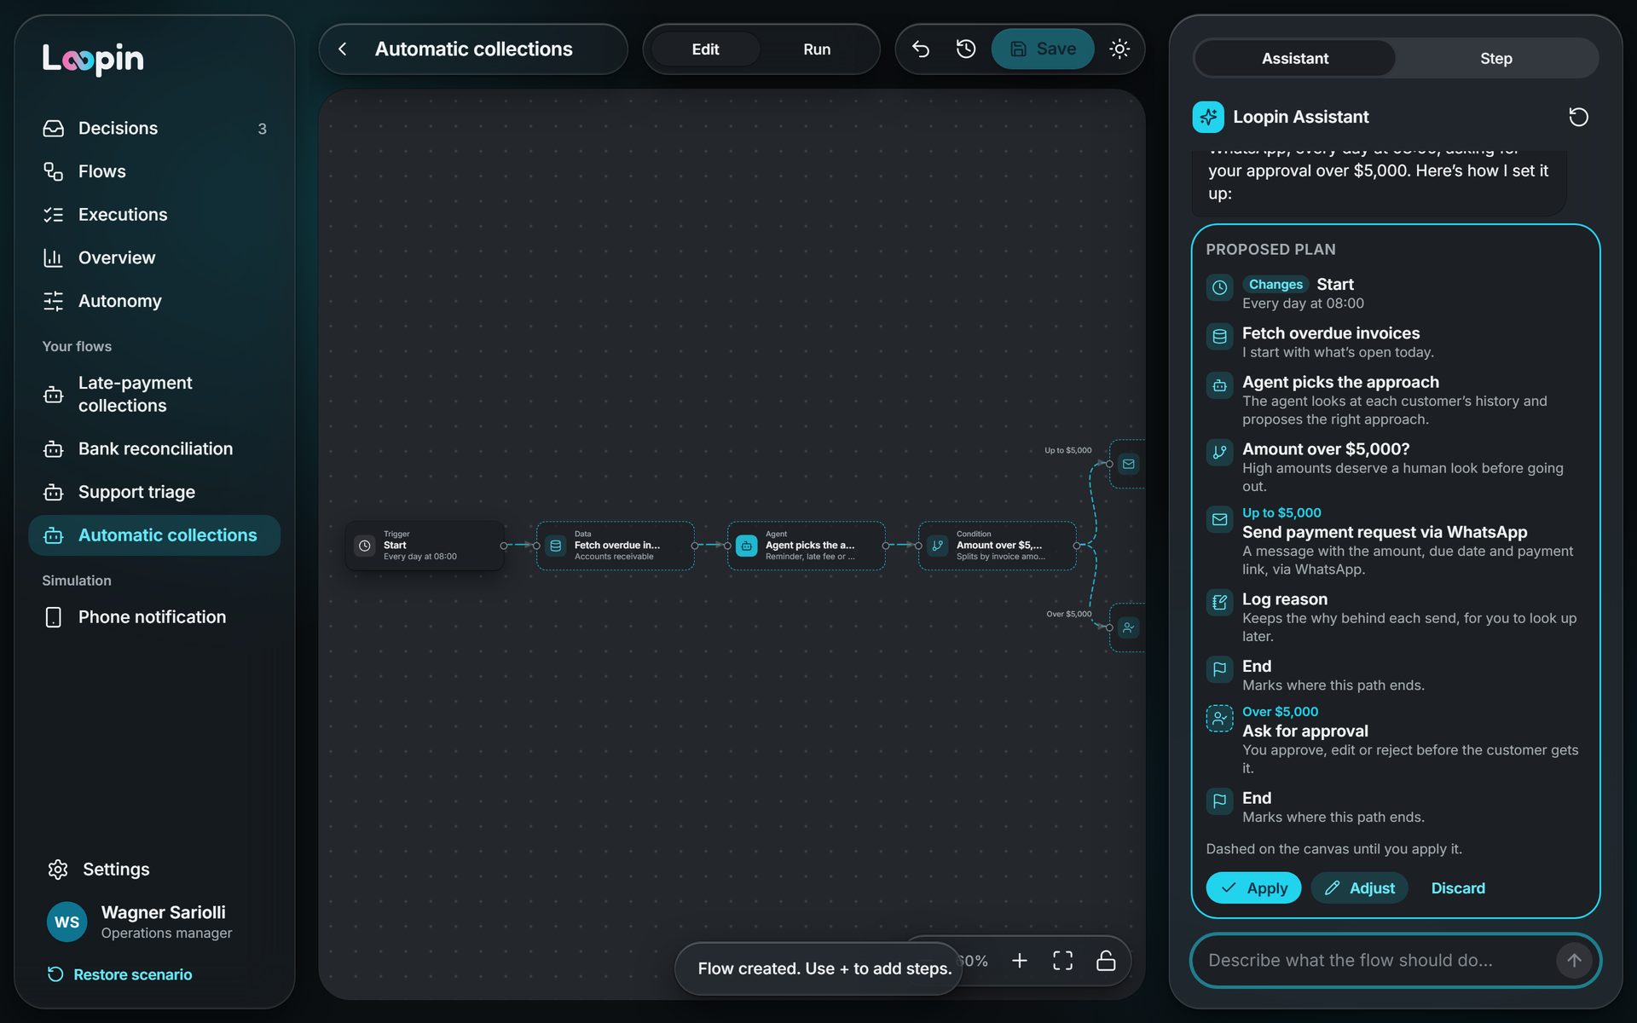The width and height of the screenshot is (1637, 1023).
Task: Select the Fetch overdue invoices data node
Action: point(615,546)
